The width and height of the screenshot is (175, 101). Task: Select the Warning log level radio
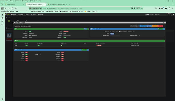(x=127, y=32)
